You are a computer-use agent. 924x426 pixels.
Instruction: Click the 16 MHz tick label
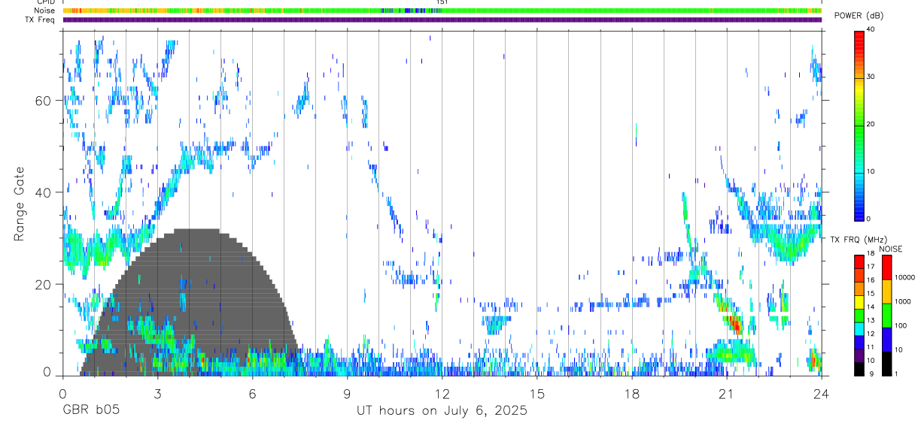(871, 280)
